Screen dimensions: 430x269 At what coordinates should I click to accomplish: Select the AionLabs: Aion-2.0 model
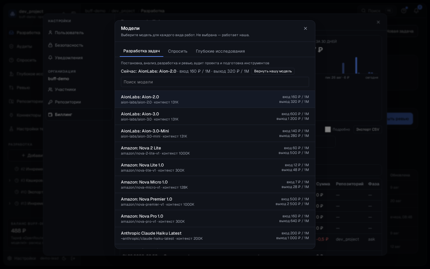[215, 99]
